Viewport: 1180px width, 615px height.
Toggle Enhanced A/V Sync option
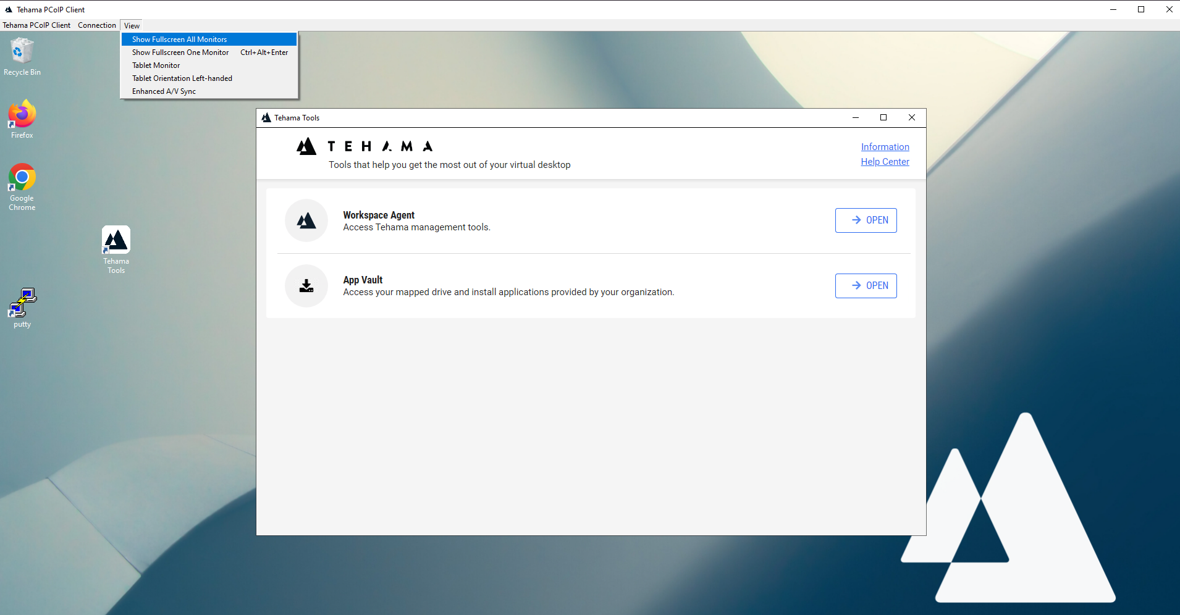(209, 91)
